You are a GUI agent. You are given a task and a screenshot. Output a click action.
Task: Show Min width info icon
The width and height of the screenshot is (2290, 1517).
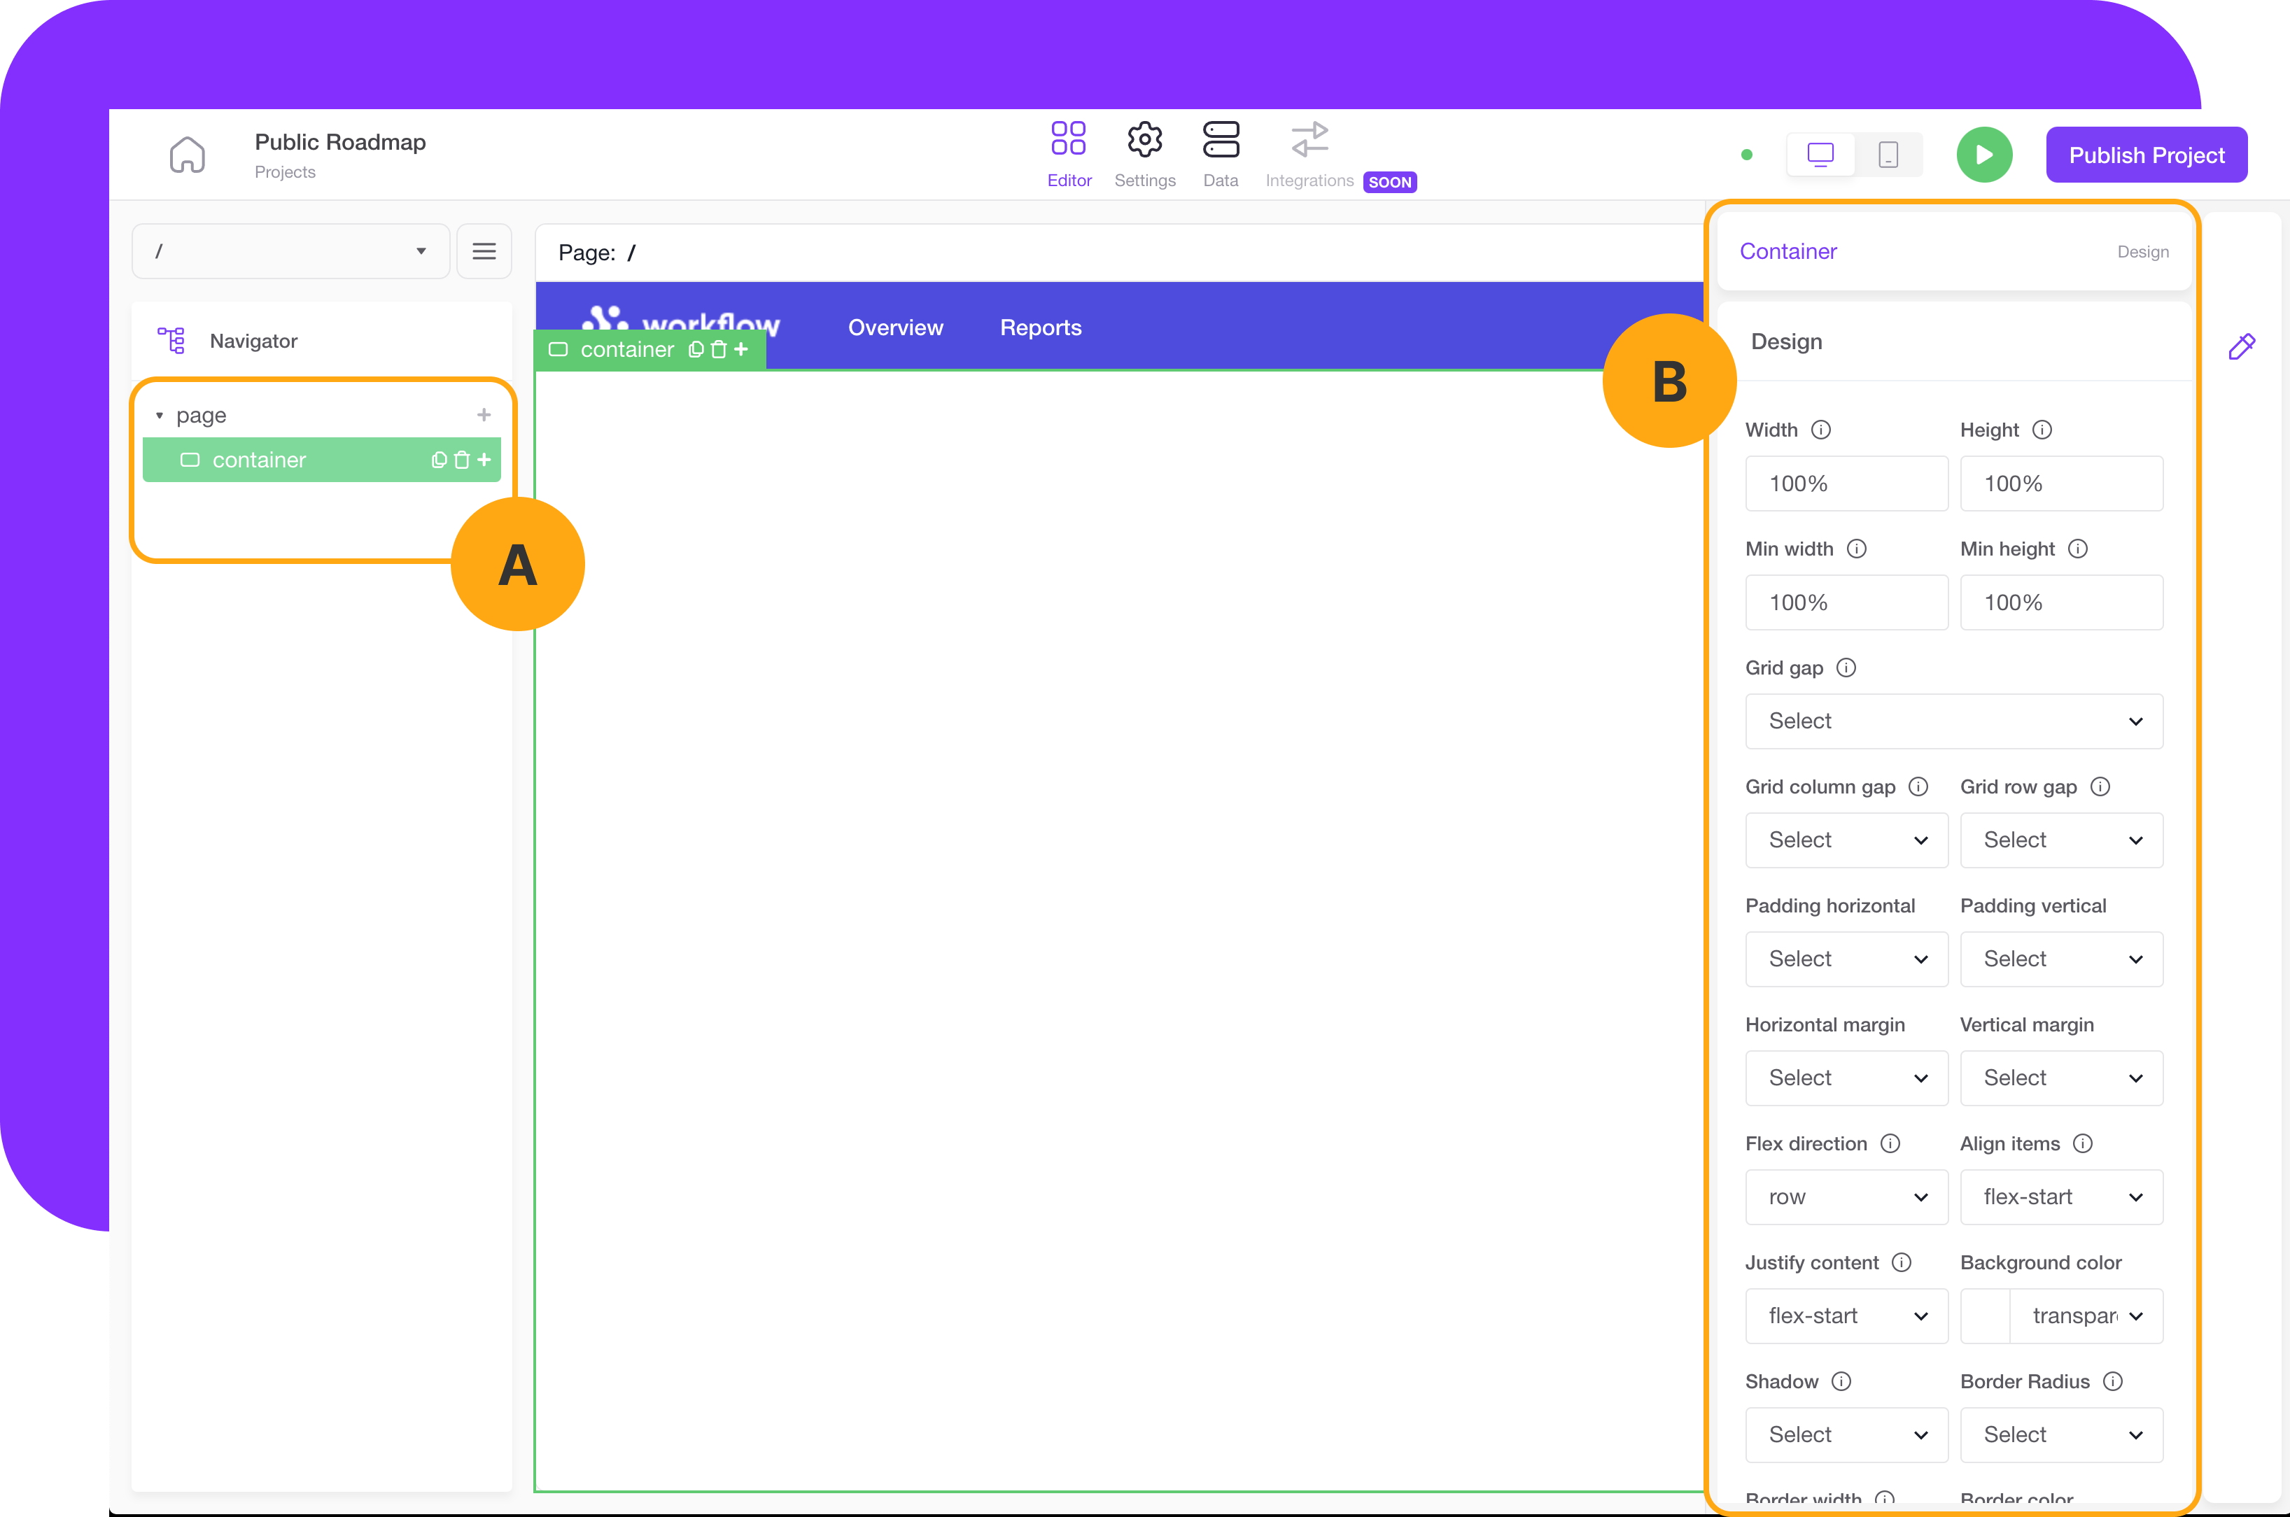tap(1855, 549)
